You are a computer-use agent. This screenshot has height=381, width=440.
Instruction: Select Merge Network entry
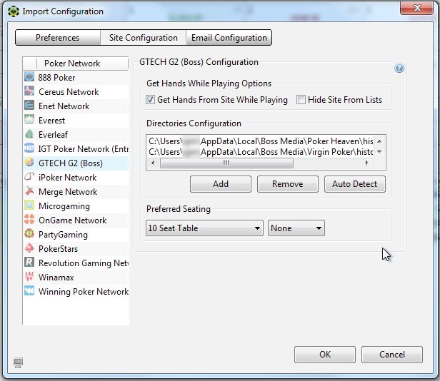tap(76, 192)
